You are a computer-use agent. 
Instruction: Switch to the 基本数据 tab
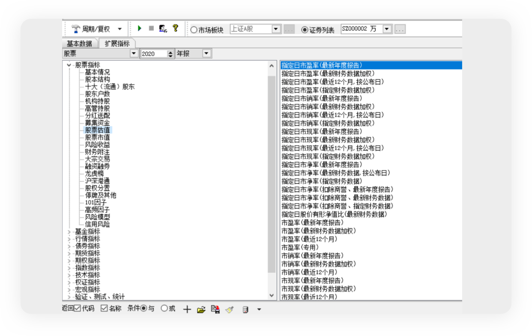pos(79,44)
